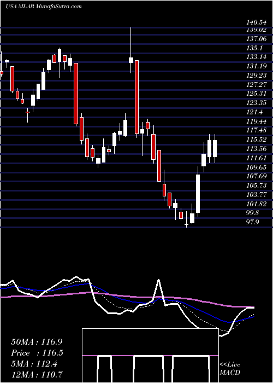The height and width of the screenshot is (383, 273).
Task: Click the '5MA : 112.4' readout
Action: click(x=34, y=364)
